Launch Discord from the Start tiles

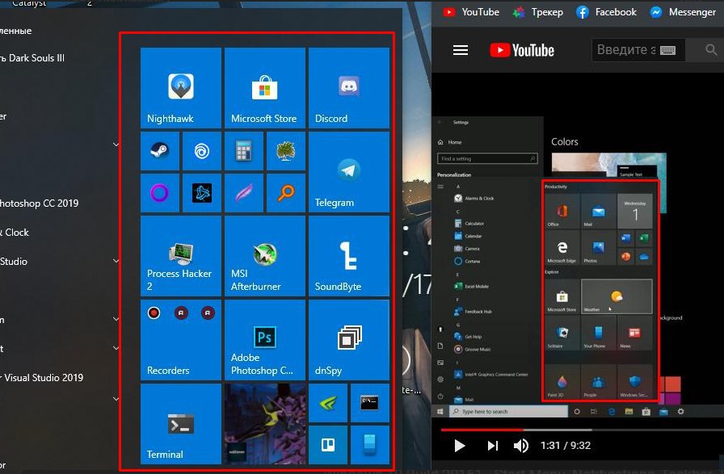(348, 88)
